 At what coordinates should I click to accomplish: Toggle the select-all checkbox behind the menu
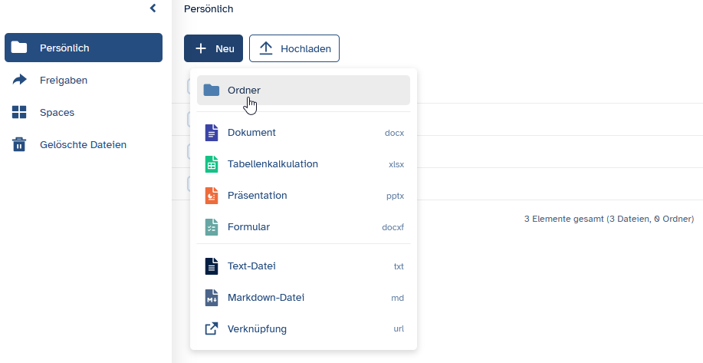[x=191, y=85]
